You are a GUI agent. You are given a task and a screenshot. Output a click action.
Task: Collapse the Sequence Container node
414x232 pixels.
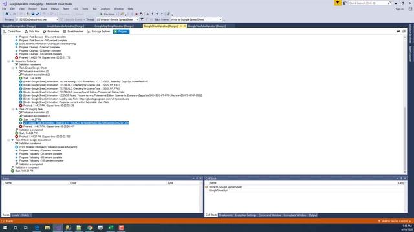point(8,61)
